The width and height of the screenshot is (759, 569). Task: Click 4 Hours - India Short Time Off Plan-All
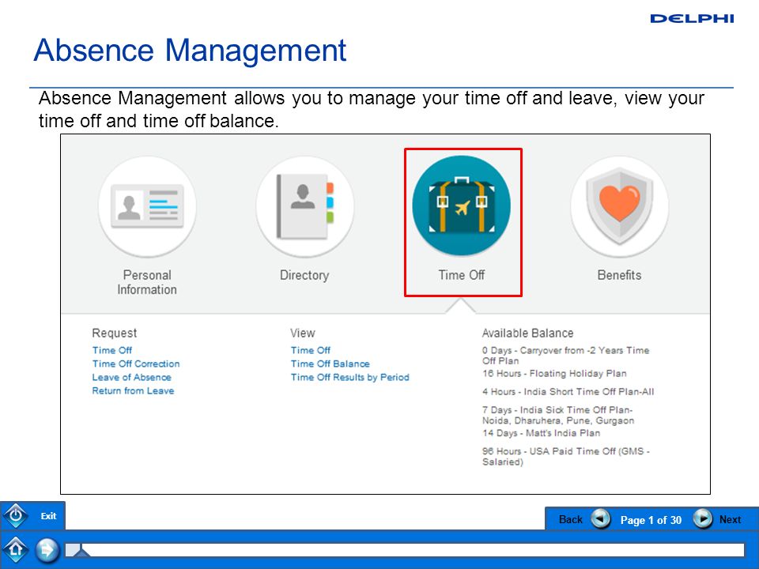pyautogui.click(x=568, y=392)
